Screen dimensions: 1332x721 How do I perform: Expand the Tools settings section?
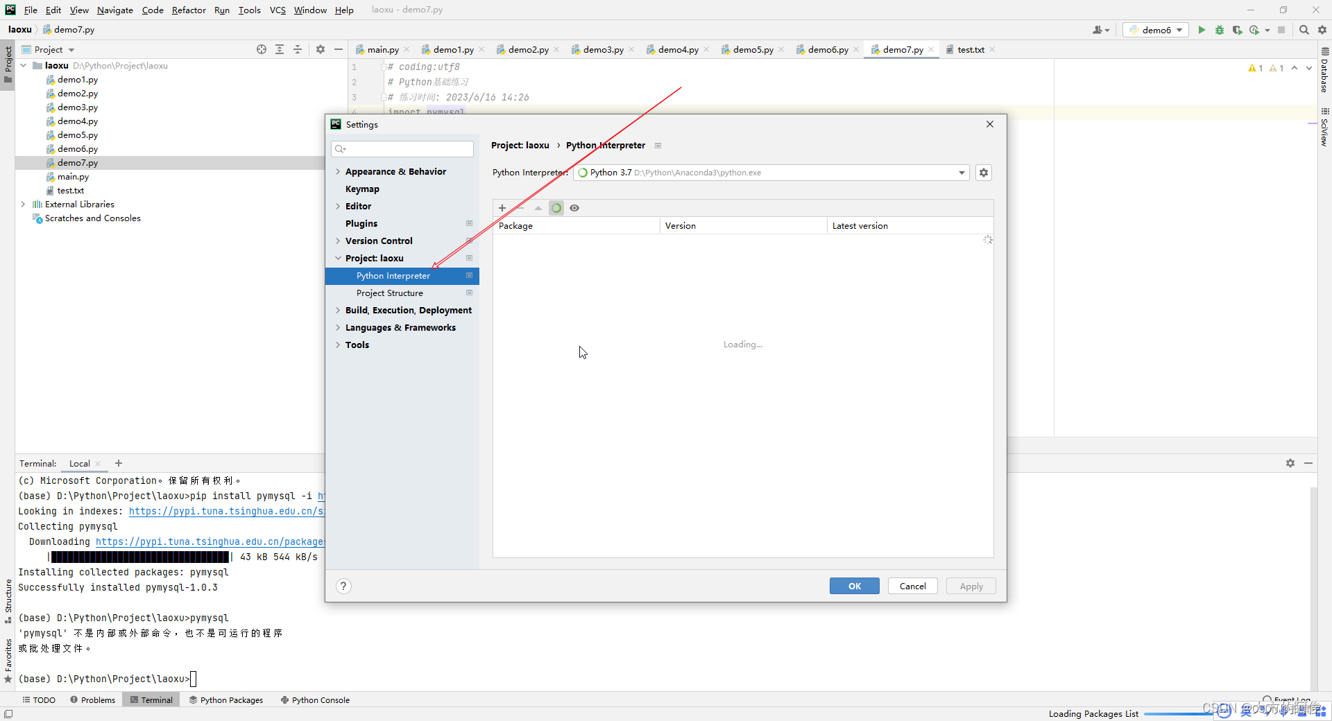[338, 345]
